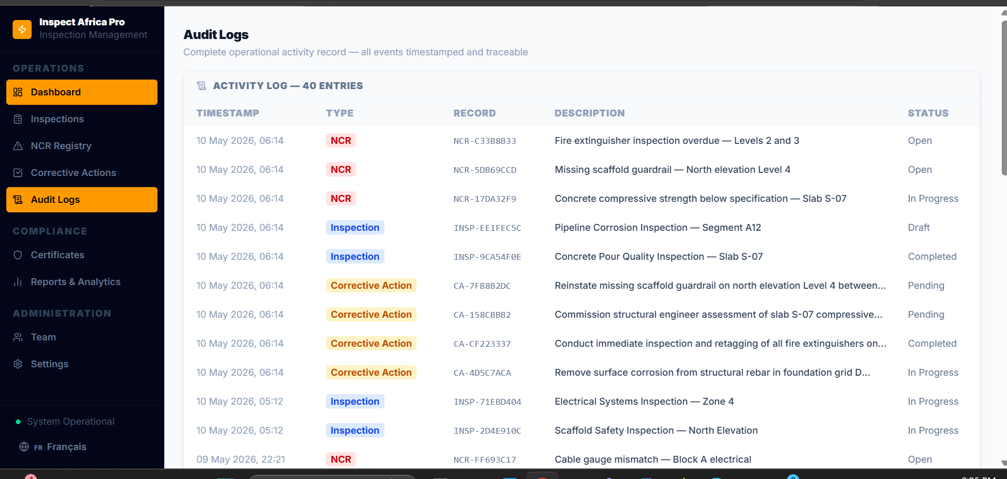Click the TIMESTAMP column header
This screenshot has height=479, width=1007.
[228, 113]
